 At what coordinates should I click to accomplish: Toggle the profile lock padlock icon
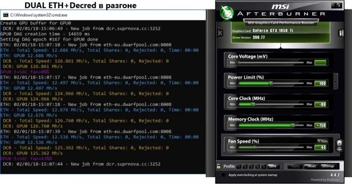coord(218,166)
